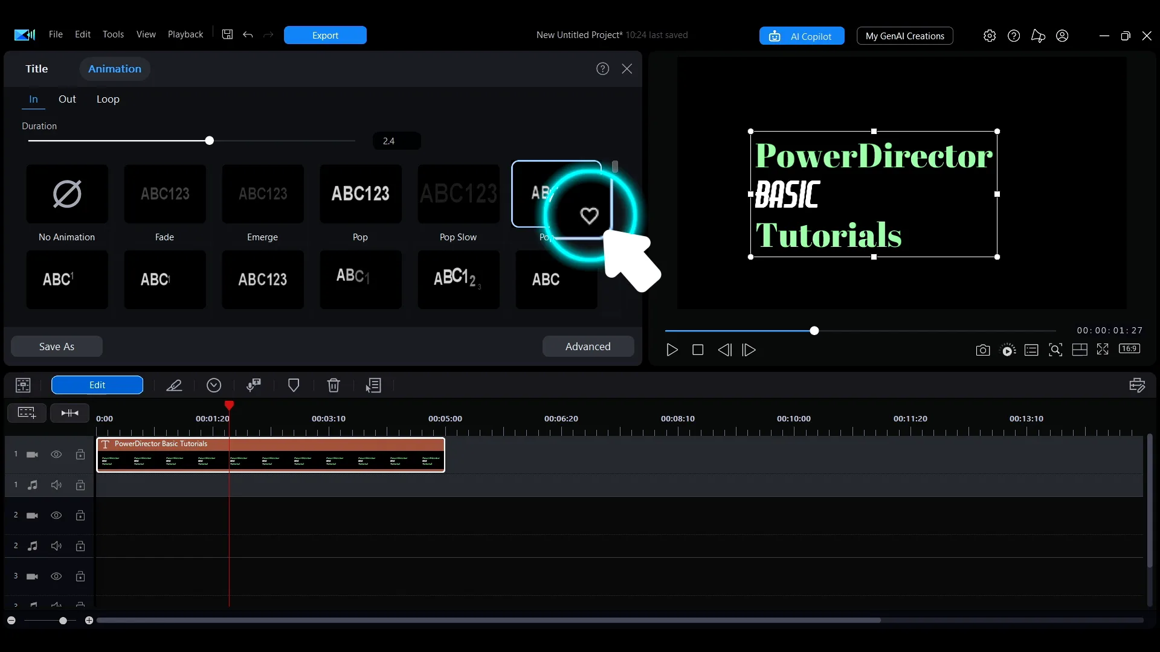
Task: Click the duration value field showing 2.4
Action: 397,141
